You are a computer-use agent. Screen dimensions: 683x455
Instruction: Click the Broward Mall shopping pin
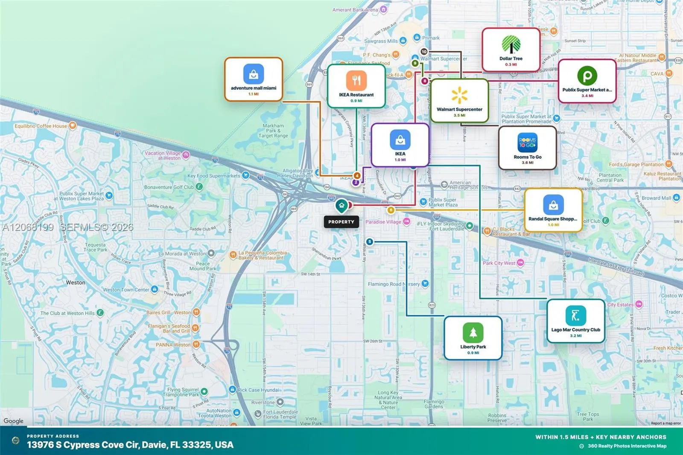(x=676, y=198)
